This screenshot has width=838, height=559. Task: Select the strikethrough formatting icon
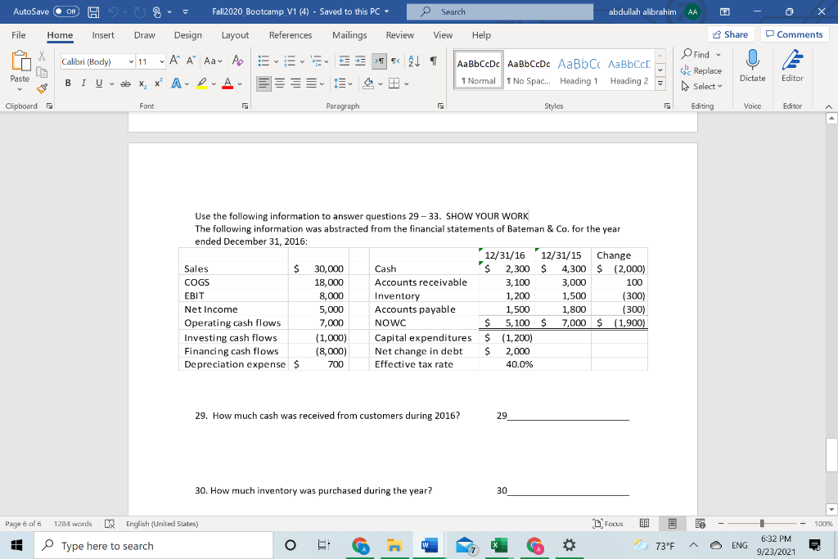pyautogui.click(x=127, y=83)
